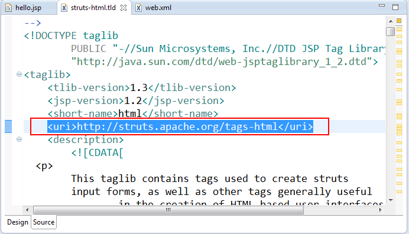Click the vertical scrollbar thumb
Image resolution: width=409 pixels, height=234 pixels.
[x=391, y=31]
